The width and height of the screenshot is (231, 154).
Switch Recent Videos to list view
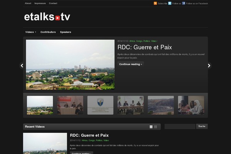151,127
